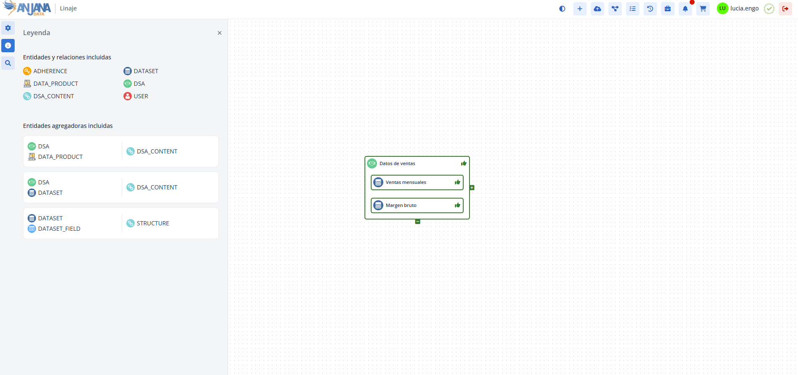
Task: Select the legend info sidebar tab
Action: pyautogui.click(x=8, y=46)
